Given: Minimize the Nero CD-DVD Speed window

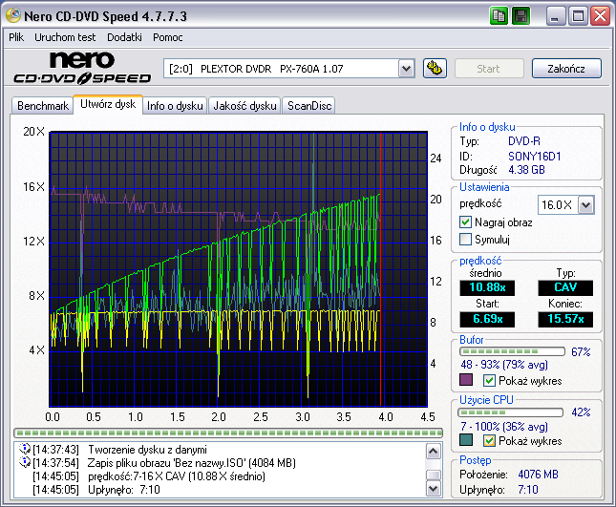Looking at the screenshot, I should pyautogui.click(x=556, y=16).
